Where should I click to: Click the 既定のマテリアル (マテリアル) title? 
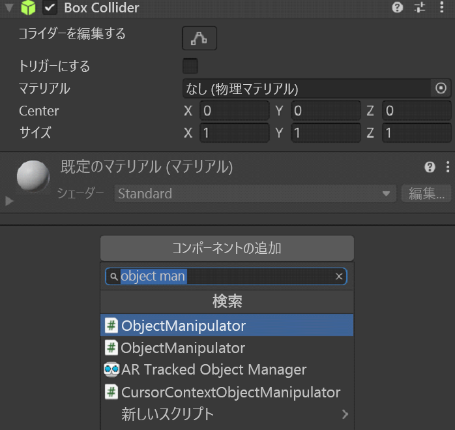(147, 167)
